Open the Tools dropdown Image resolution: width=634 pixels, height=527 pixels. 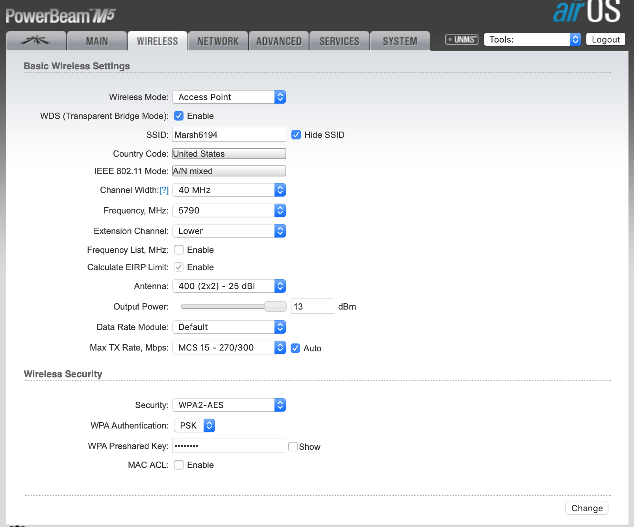point(532,39)
